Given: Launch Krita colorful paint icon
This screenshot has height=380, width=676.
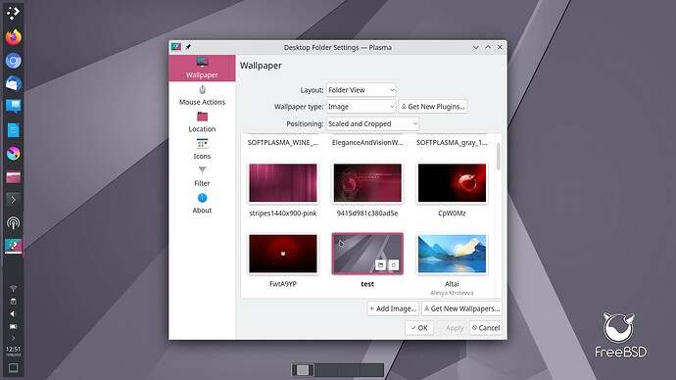Looking at the screenshot, I should (x=14, y=154).
